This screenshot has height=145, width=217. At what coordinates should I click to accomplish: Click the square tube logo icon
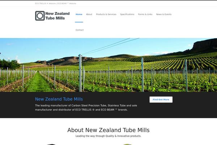(x=40, y=16)
